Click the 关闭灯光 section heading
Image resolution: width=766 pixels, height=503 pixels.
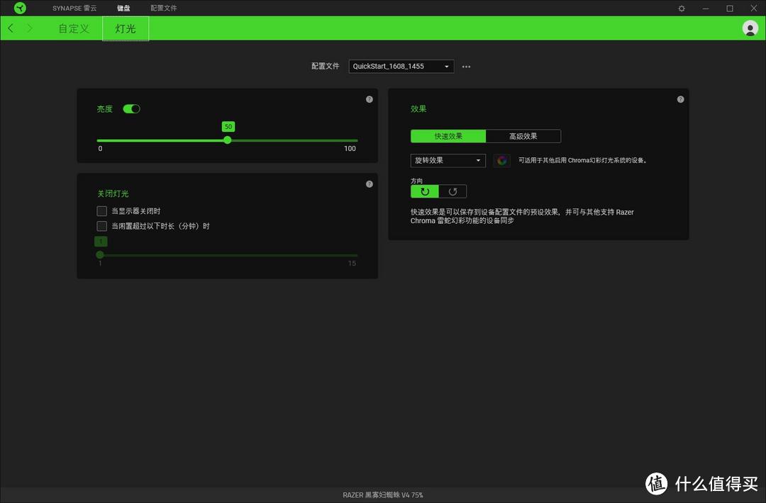coord(113,193)
